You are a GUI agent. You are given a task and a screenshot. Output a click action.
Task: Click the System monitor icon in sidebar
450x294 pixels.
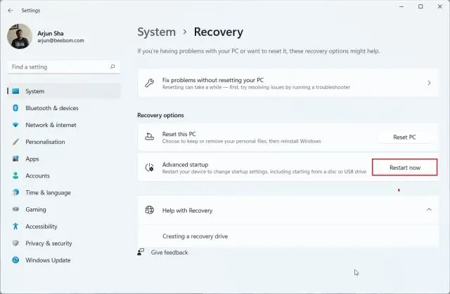coord(15,91)
